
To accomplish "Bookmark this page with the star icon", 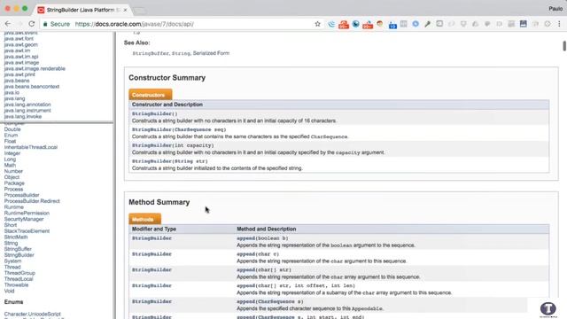I will point(317,24).
